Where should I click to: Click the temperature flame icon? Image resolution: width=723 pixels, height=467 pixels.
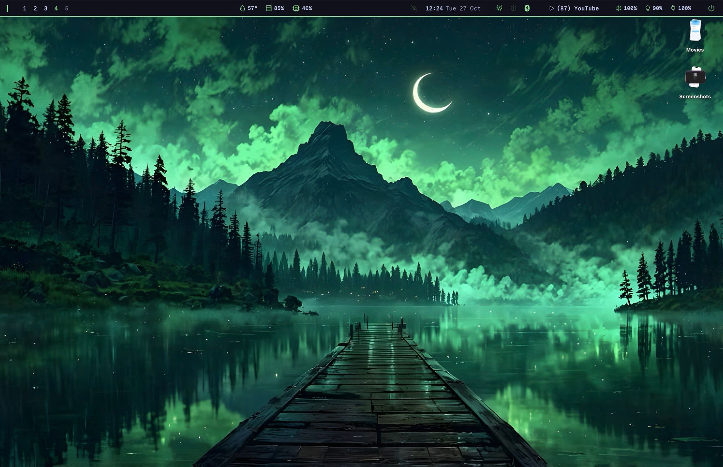(x=243, y=8)
